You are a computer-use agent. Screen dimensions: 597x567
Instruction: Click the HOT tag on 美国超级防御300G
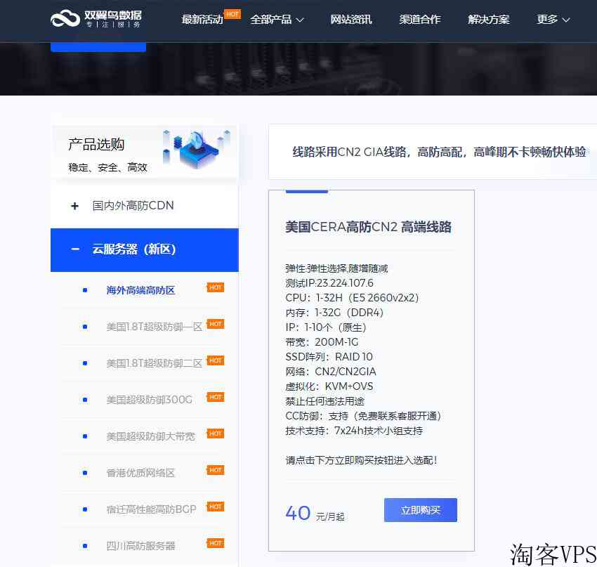pos(216,397)
